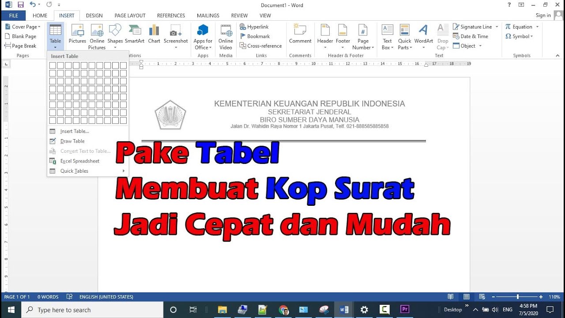The width and height of the screenshot is (565, 318).
Task: Expand the Cover Page dropdown
Action: (x=22, y=27)
